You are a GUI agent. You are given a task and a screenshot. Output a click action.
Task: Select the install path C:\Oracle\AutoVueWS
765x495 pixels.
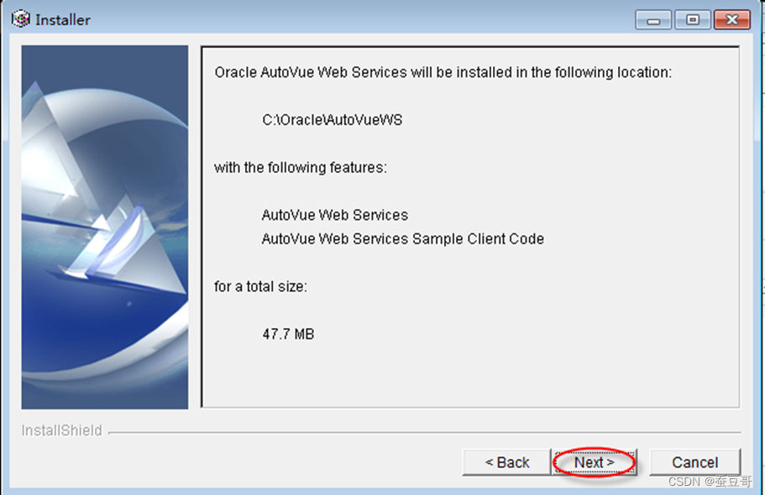333,120
